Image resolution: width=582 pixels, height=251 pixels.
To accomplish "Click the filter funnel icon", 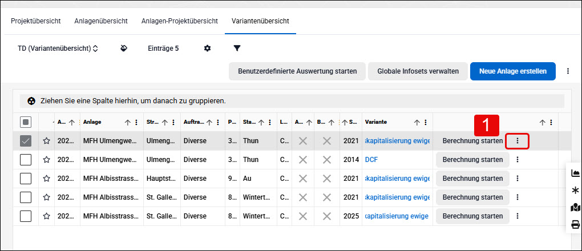I will click(237, 48).
